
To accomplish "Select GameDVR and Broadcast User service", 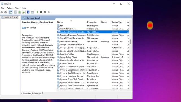I will 93,38.
